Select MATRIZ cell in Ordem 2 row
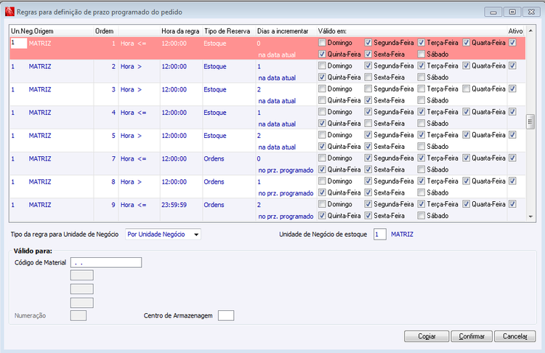 pyautogui.click(x=40, y=66)
